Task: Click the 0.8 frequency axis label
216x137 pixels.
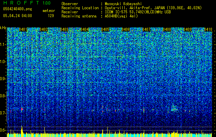Action: (3, 96)
